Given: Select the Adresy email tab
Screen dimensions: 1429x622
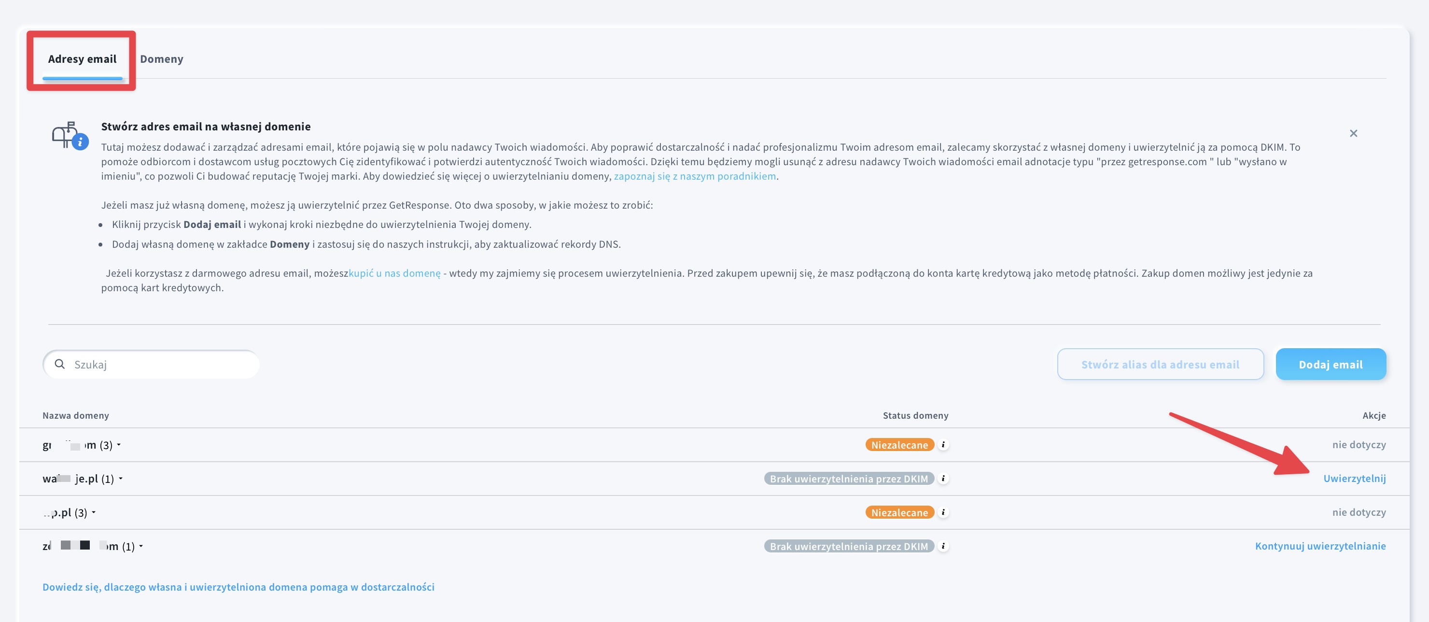Looking at the screenshot, I should 82,59.
